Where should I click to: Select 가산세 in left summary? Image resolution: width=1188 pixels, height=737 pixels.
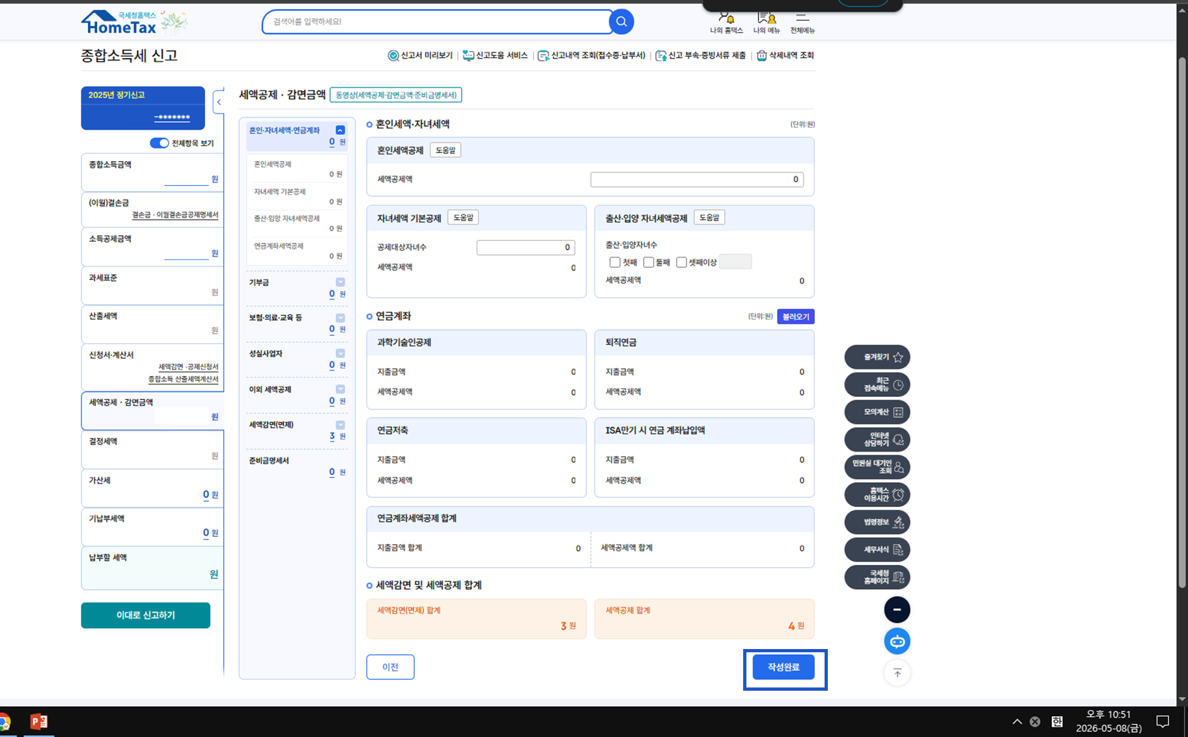[x=152, y=488]
